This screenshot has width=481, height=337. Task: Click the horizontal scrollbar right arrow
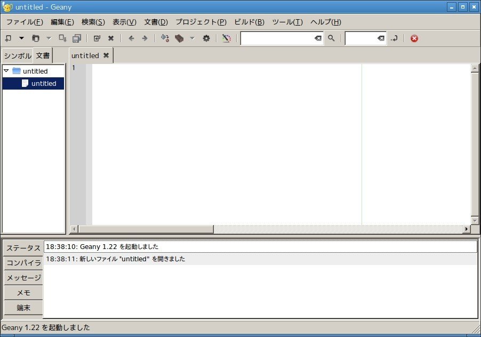(466, 229)
